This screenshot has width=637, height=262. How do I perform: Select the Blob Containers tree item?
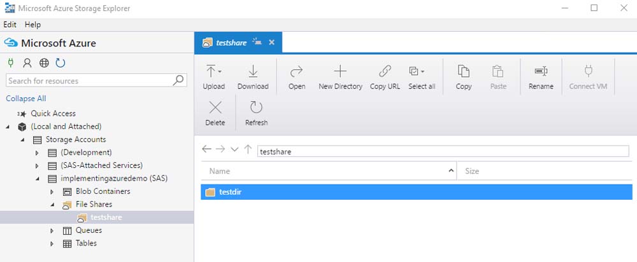point(103,191)
